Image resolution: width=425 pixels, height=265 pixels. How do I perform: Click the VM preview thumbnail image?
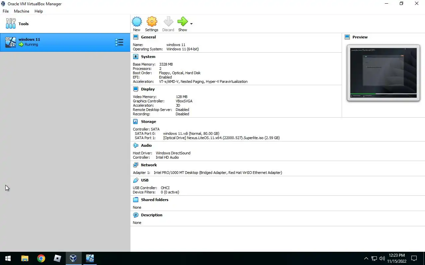tap(383, 73)
